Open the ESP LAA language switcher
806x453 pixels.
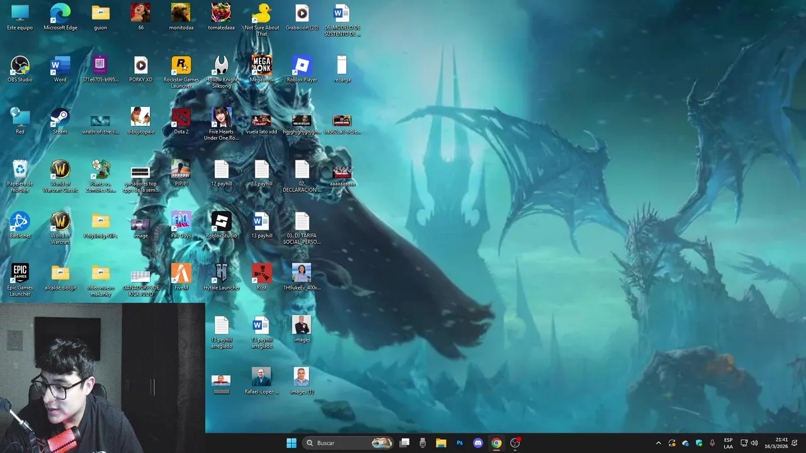click(x=728, y=443)
